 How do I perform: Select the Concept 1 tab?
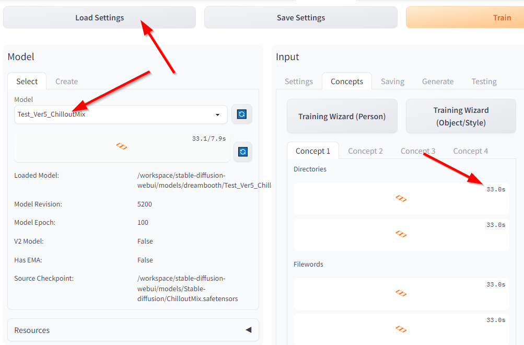pyautogui.click(x=313, y=151)
